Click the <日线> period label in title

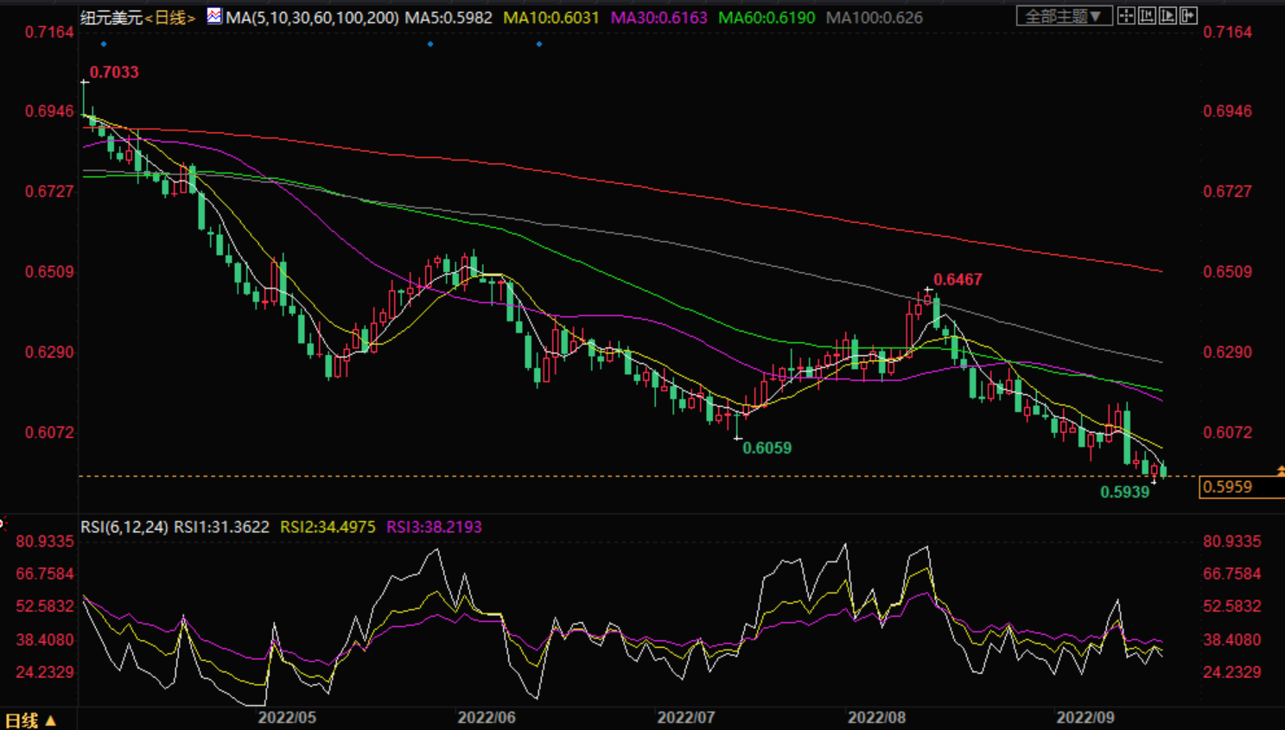coord(169,17)
